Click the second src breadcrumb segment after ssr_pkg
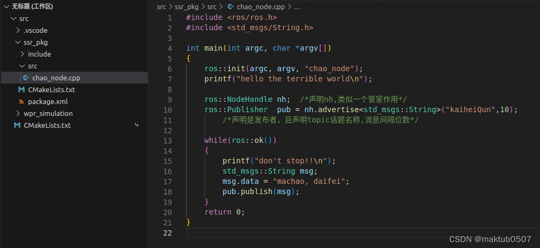Screen dimensions: 540x248 coord(212,6)
